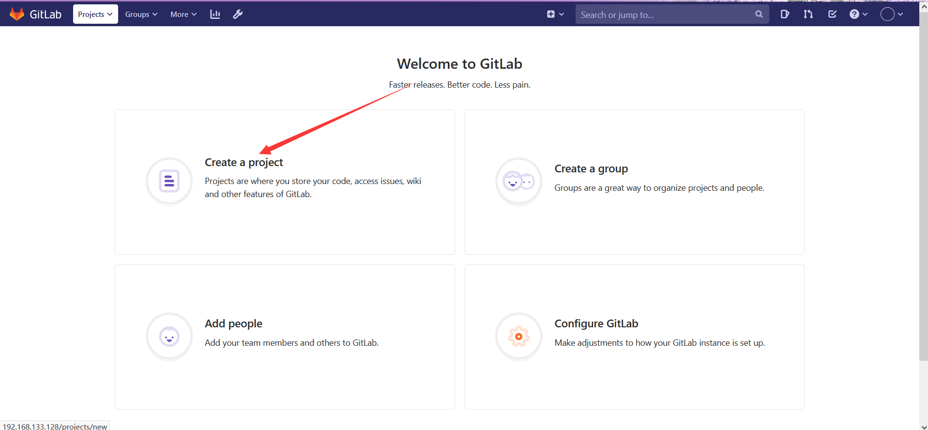The width and height of the screenshot is (928, 430).
Task: Open the Groups dropdown menu
Action: [141, 14]
